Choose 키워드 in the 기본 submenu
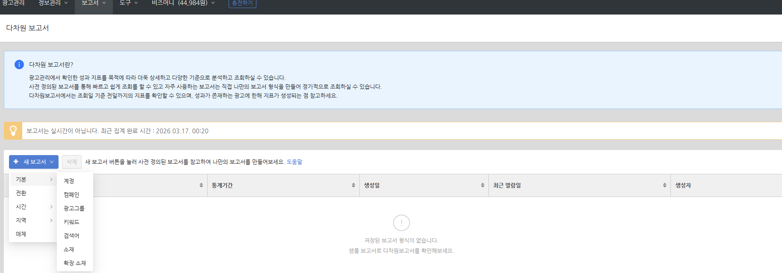Image resolution: width=782 pixels, height=273 pixels. click(x=71, y=222)
